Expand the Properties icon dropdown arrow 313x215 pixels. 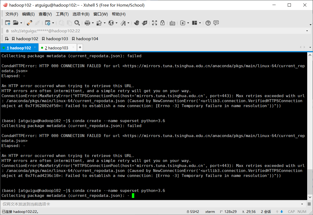[53, 23]
